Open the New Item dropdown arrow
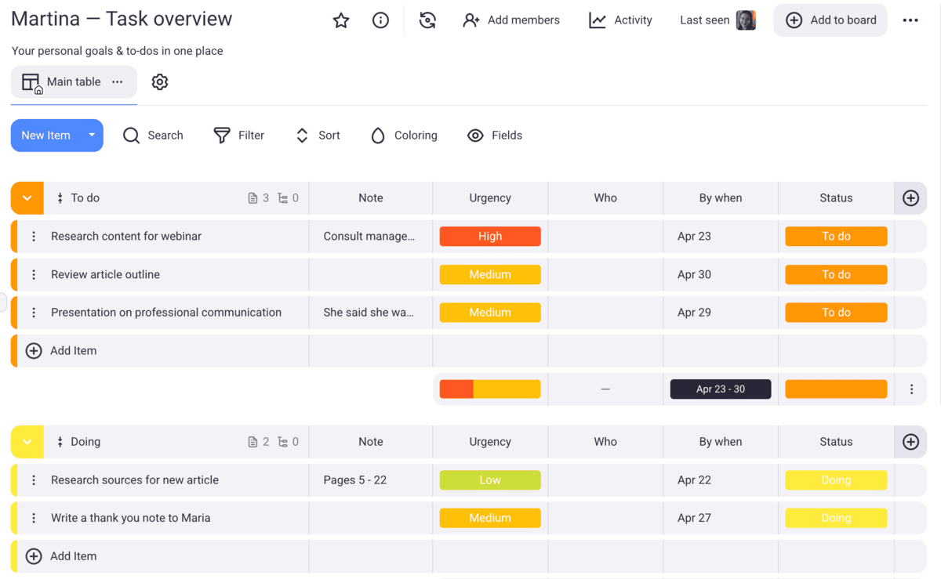Viewport: 941px width, 579px height. click(92, 136)
